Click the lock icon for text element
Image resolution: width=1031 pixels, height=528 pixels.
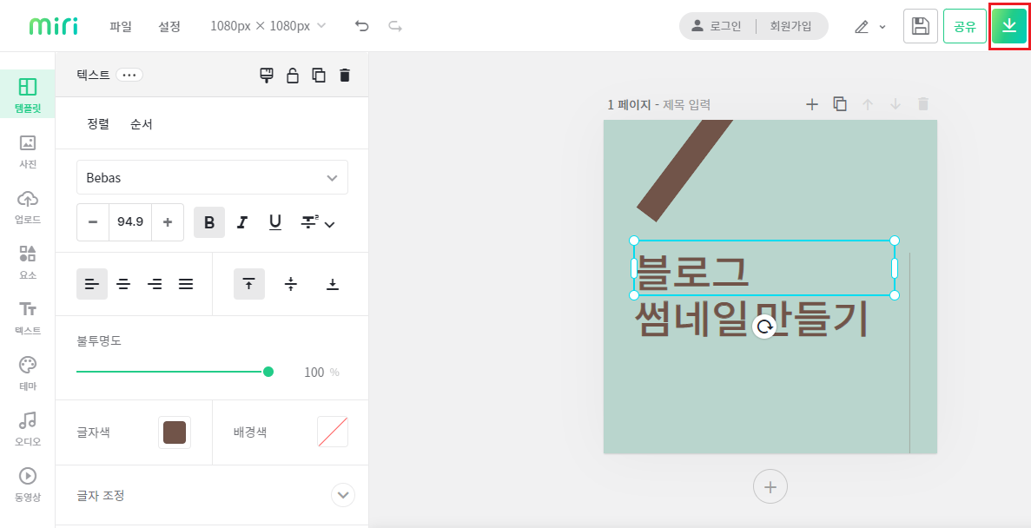pos(293,75)
